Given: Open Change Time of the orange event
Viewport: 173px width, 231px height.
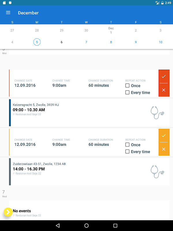Looking at the screenshot, I should (59, 144).
